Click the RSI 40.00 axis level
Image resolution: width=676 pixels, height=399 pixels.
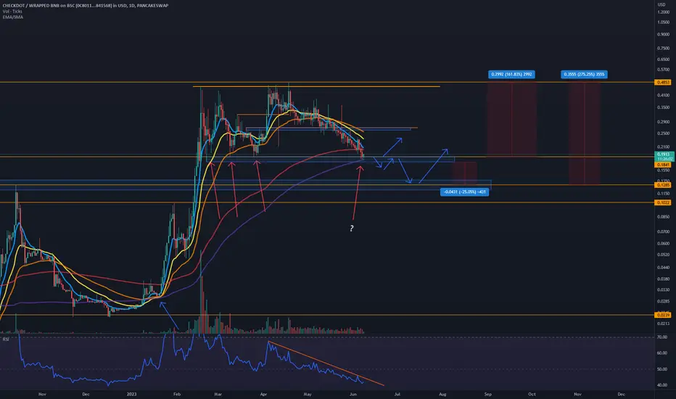click(661, 385)
